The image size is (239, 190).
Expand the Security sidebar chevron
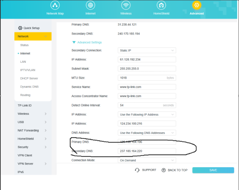(46, 147)
